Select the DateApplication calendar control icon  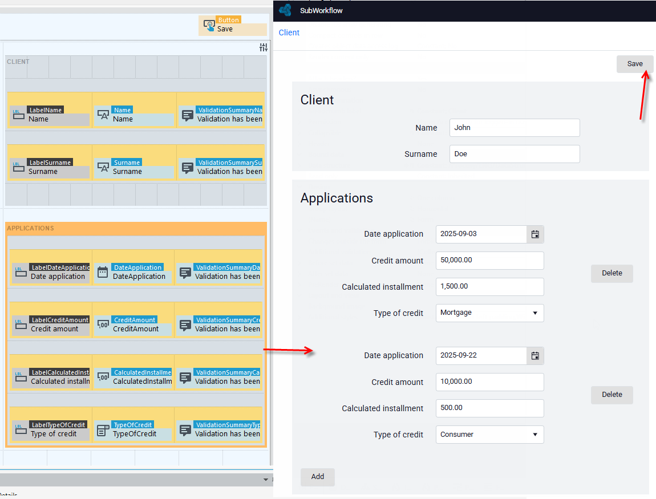(x=103, y=272)
